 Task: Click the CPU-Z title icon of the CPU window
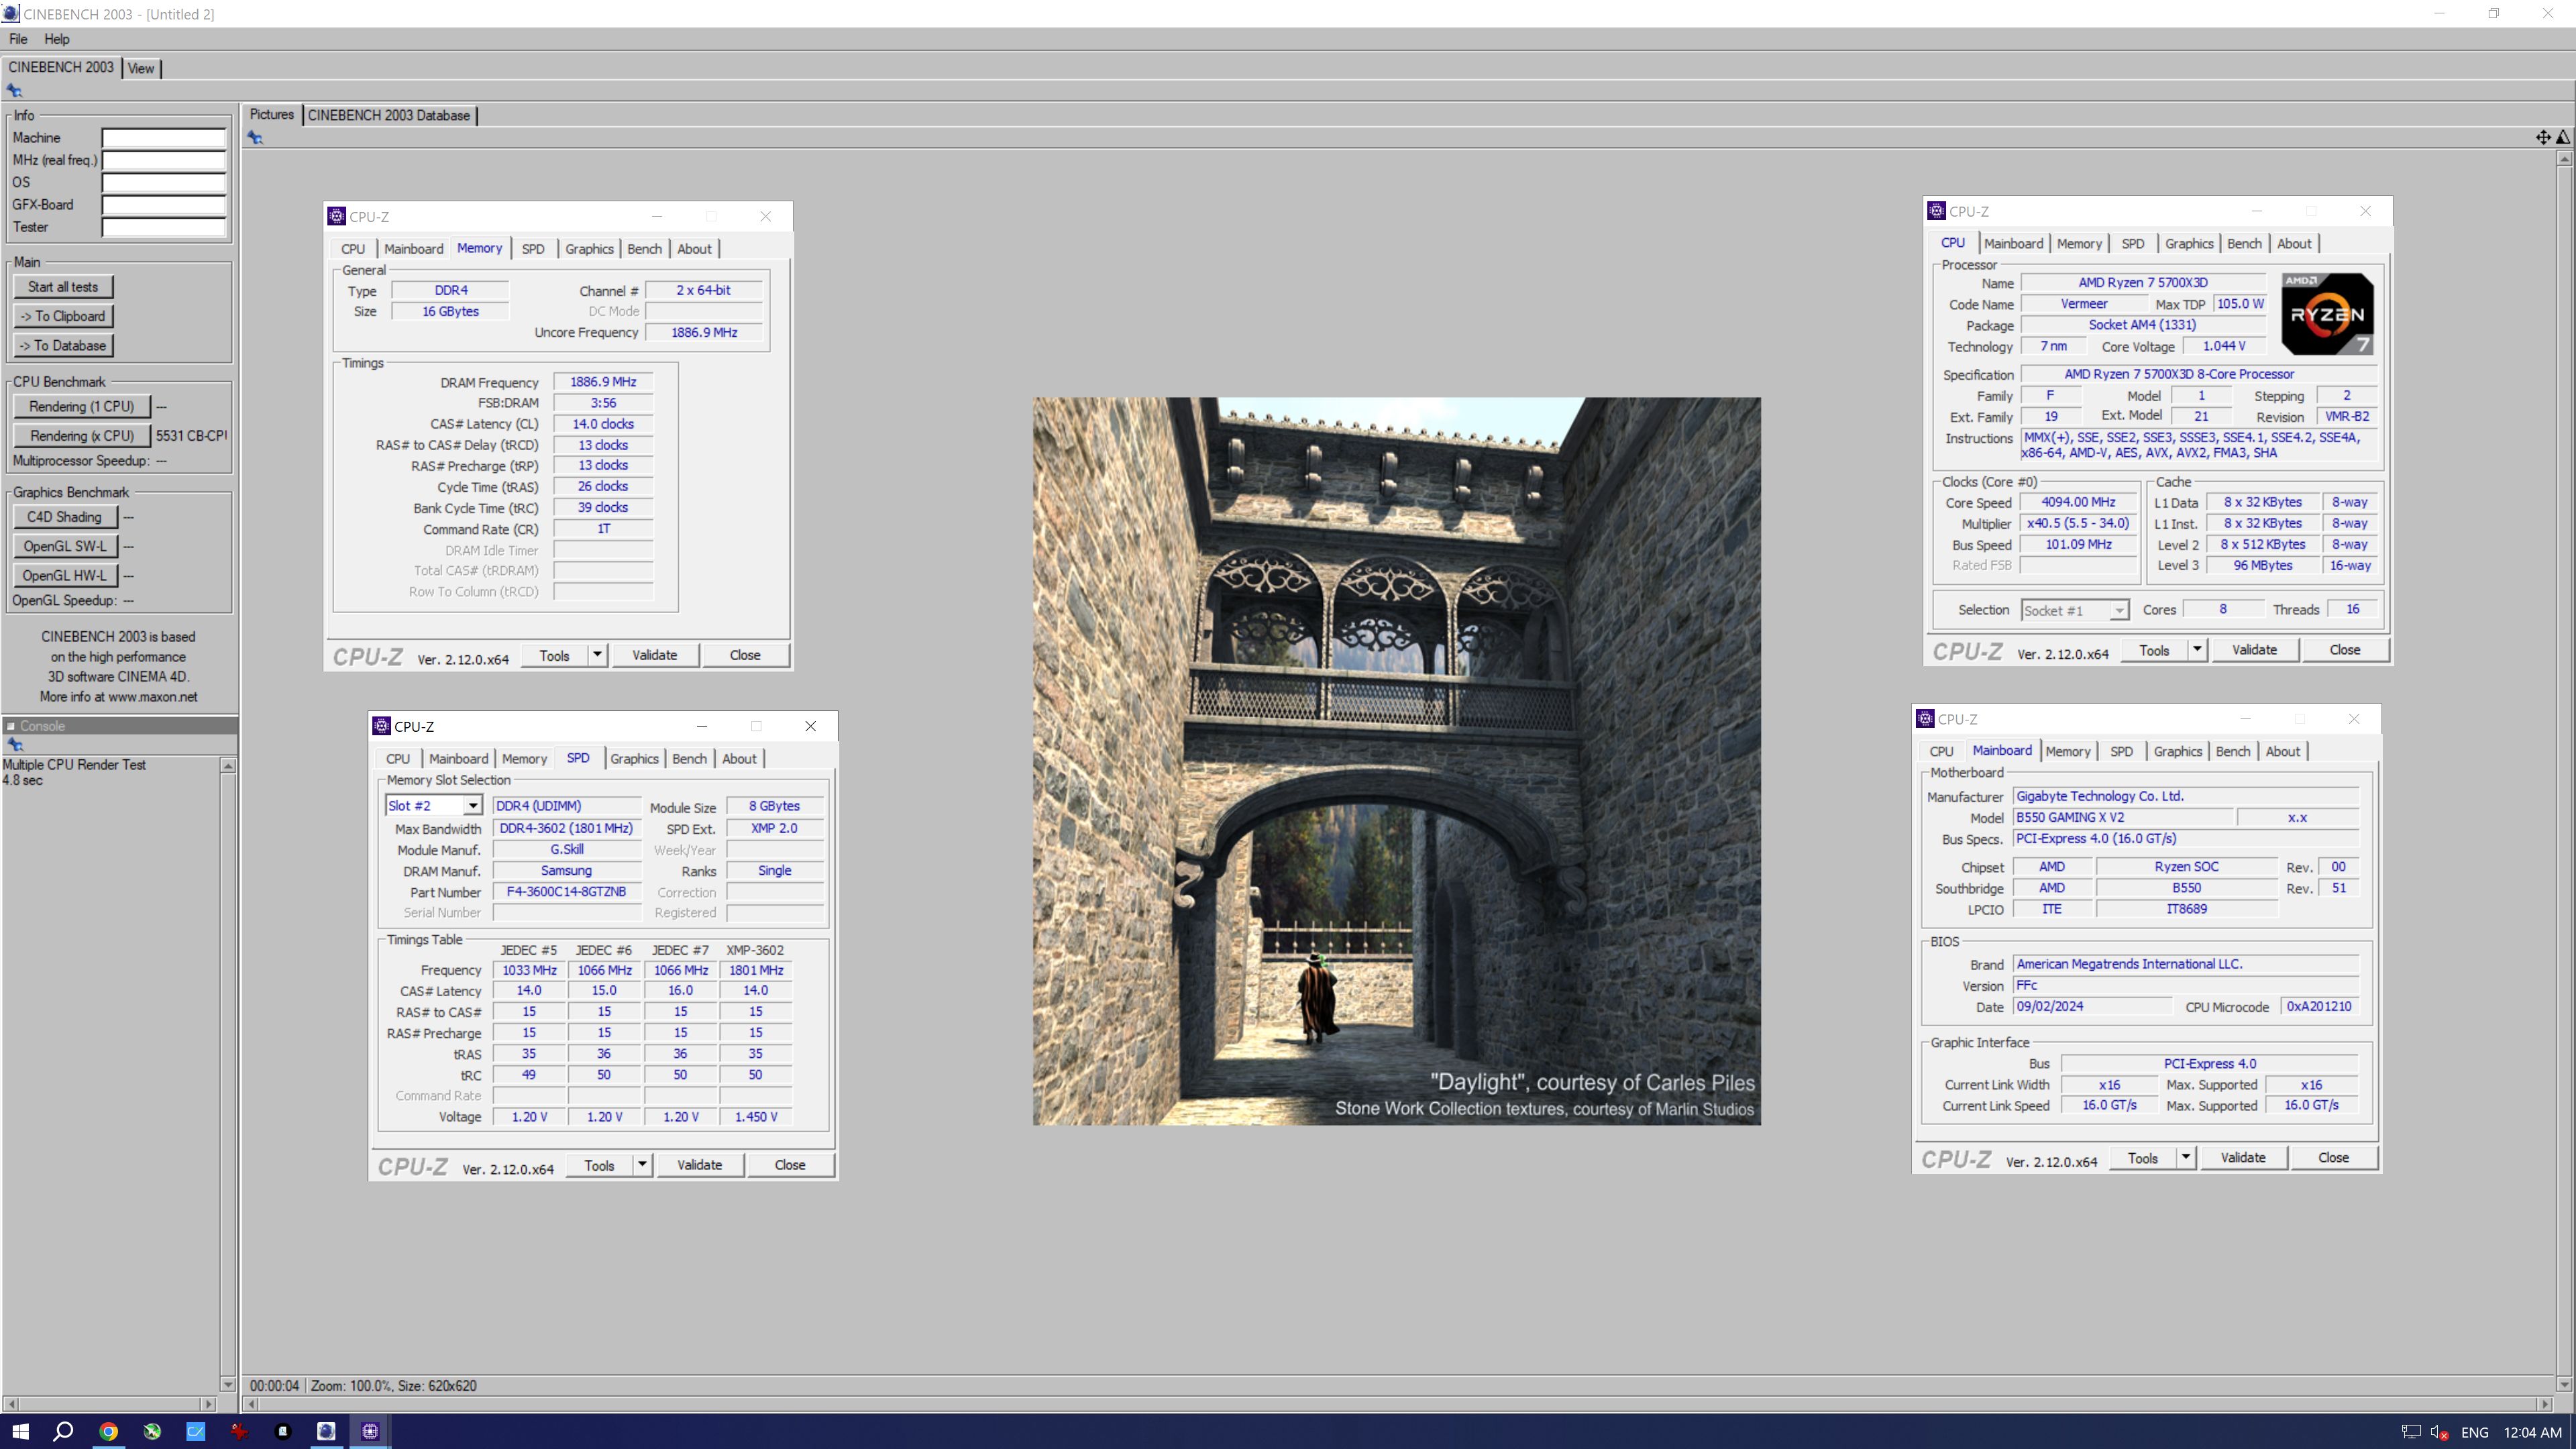1937,211
